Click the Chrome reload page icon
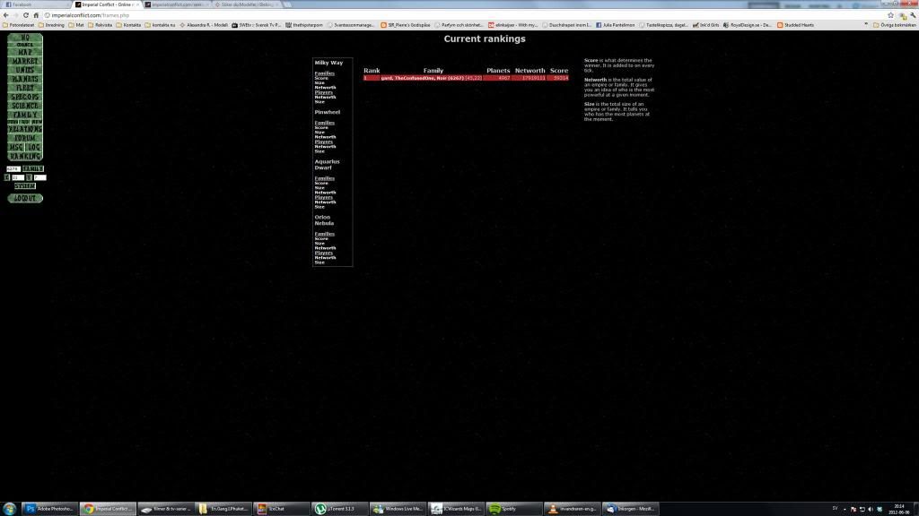The image size is (919, 516). [25, 15]
